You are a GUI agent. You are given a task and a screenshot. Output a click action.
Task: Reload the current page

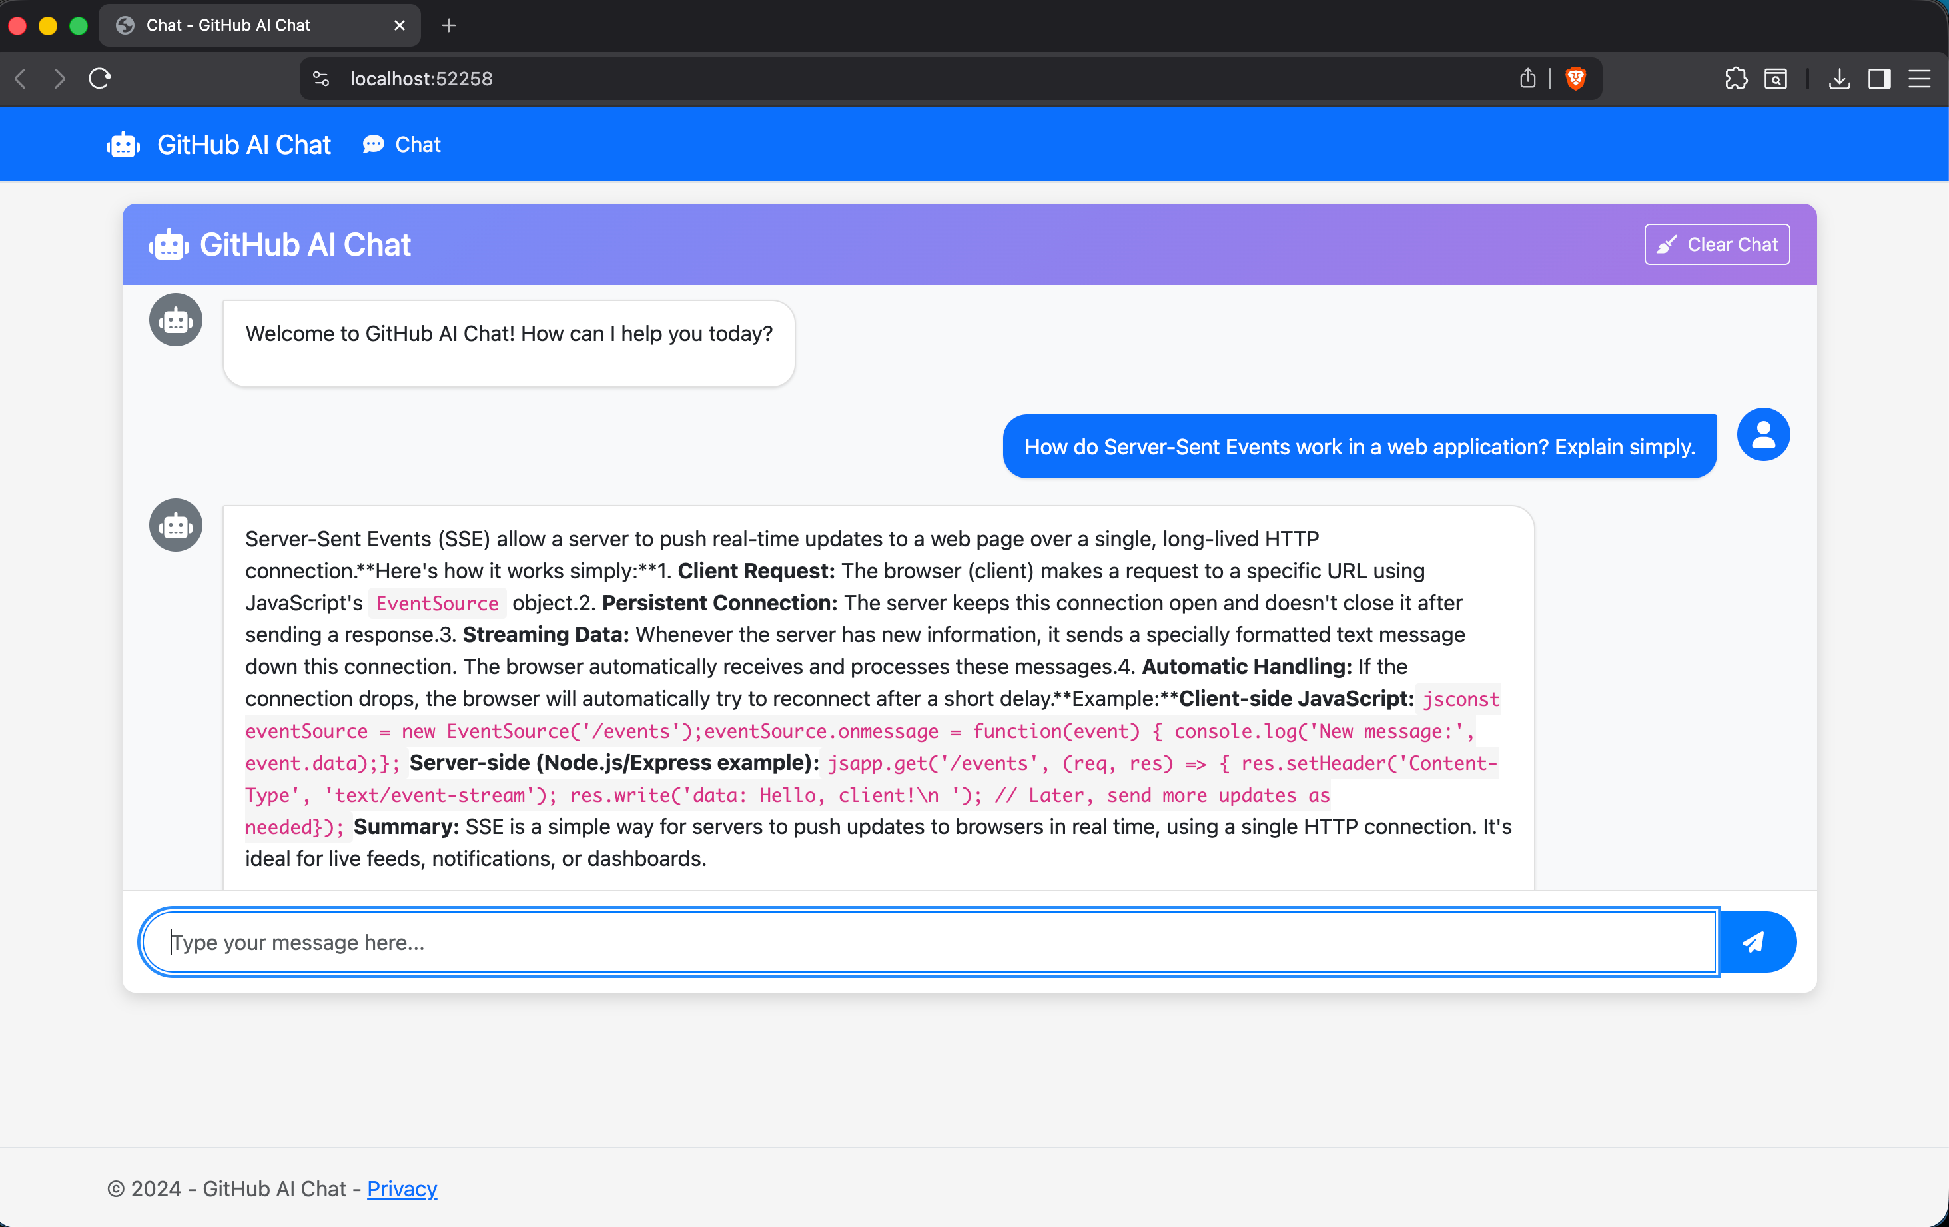[99, 79]
